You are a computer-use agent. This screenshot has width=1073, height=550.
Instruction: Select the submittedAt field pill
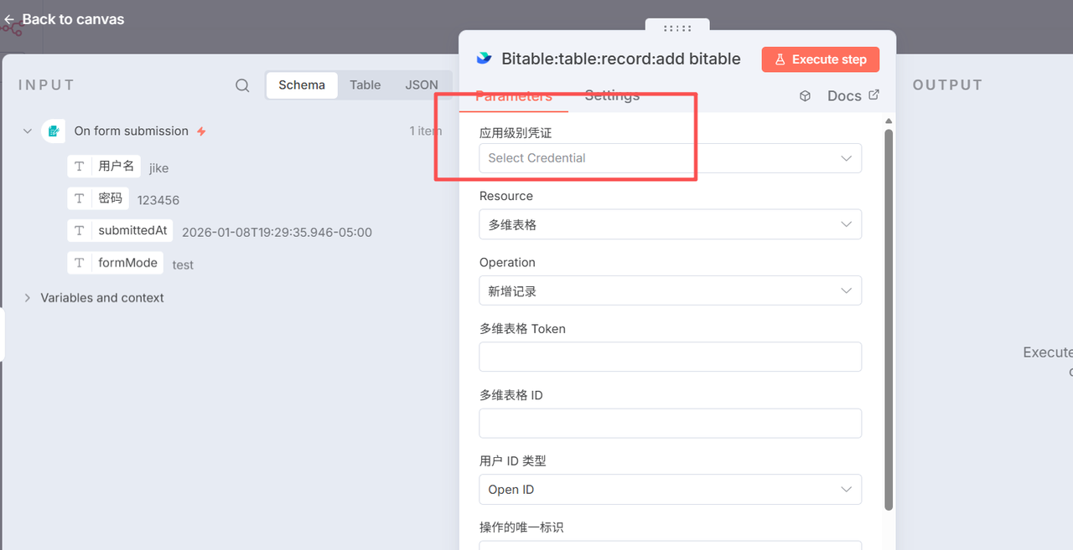120,230
